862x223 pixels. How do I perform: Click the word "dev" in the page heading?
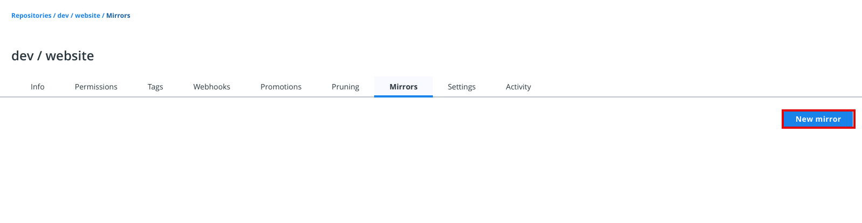point(22,56)
